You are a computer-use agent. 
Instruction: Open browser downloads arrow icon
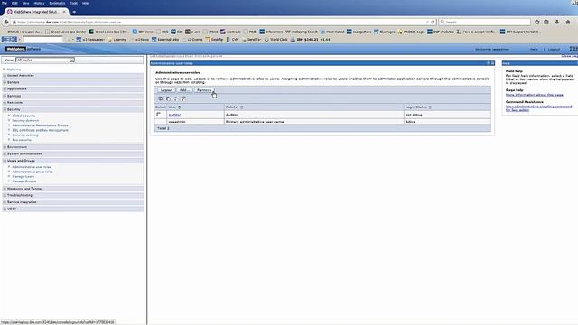tap(557, 22)
